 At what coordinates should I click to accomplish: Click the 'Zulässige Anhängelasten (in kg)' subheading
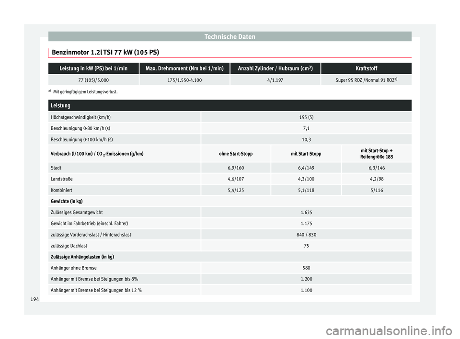click(x=82, y=257)
